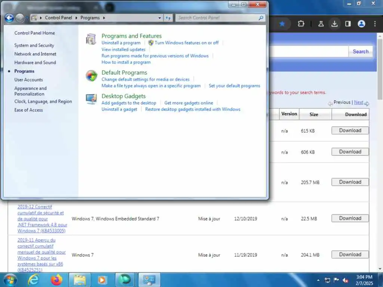Image resolution: width=383 pixels, height=287 pixels.
Task: Select User Accounts category
Action: point(28,80)
